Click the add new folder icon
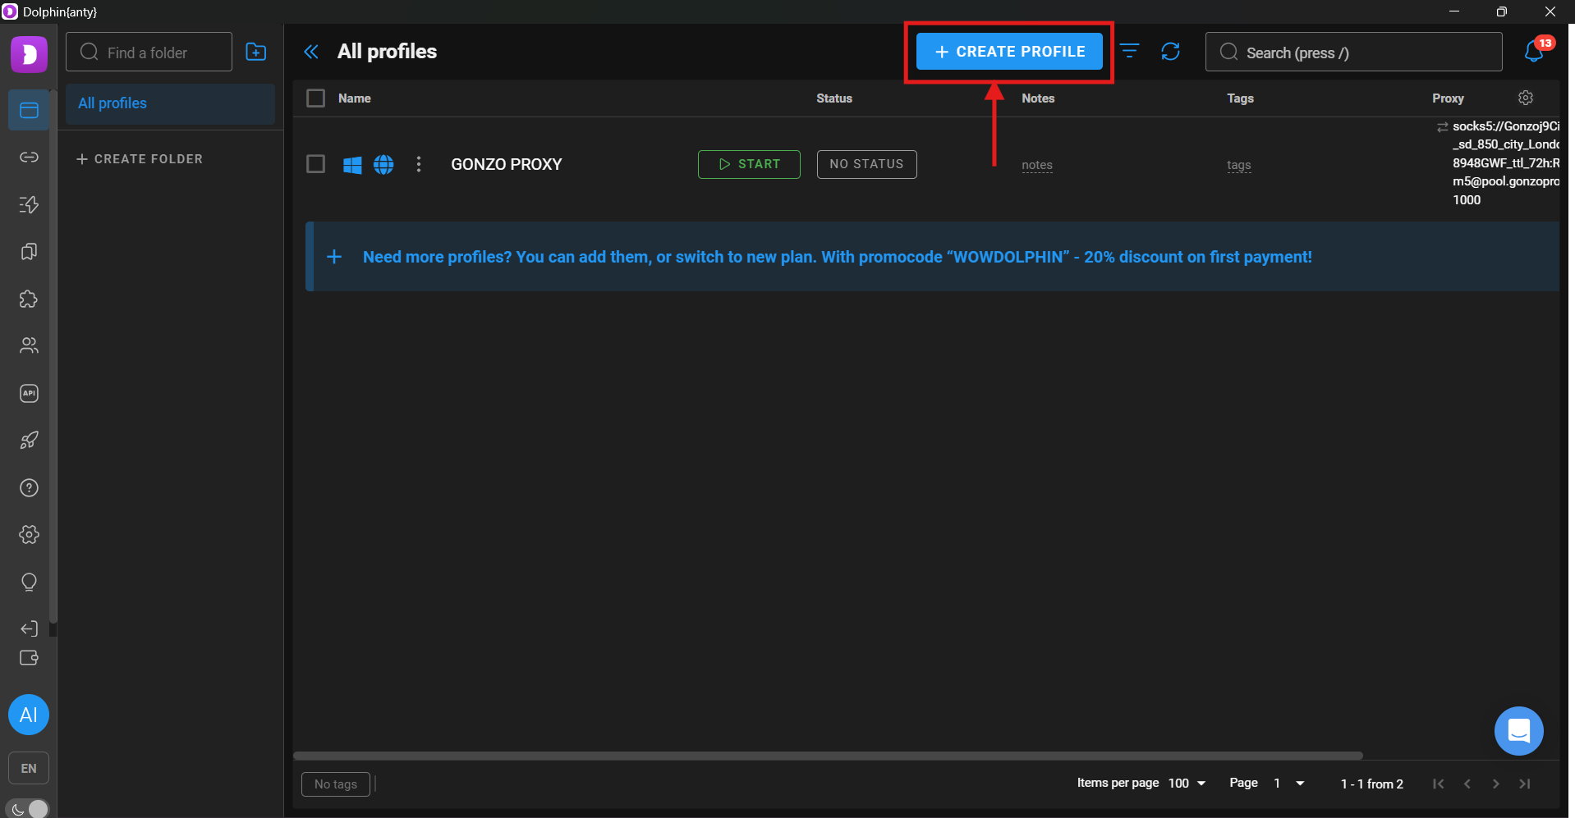 pos(256,52)
